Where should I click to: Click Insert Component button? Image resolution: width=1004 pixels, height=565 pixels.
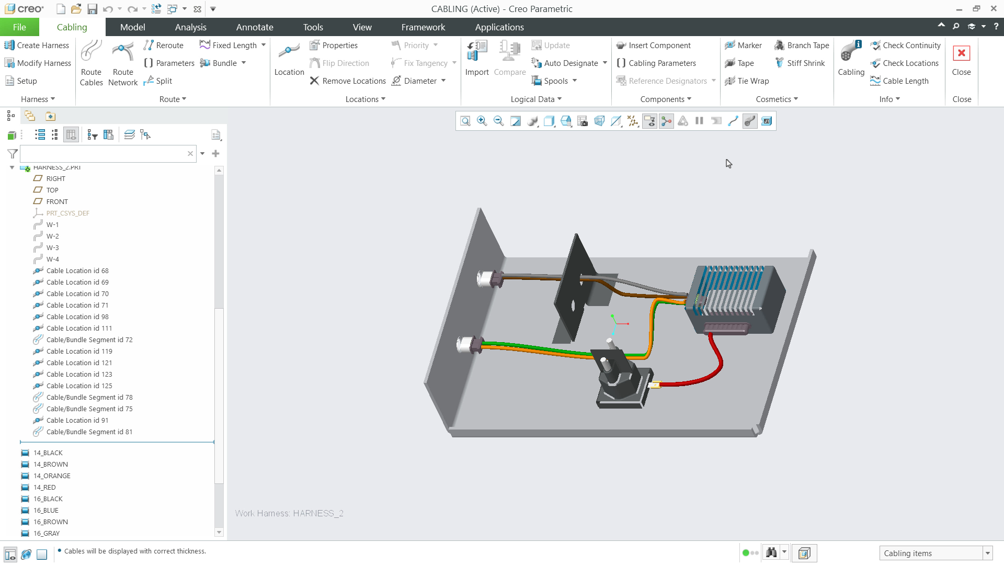click(x=654, y=46)
